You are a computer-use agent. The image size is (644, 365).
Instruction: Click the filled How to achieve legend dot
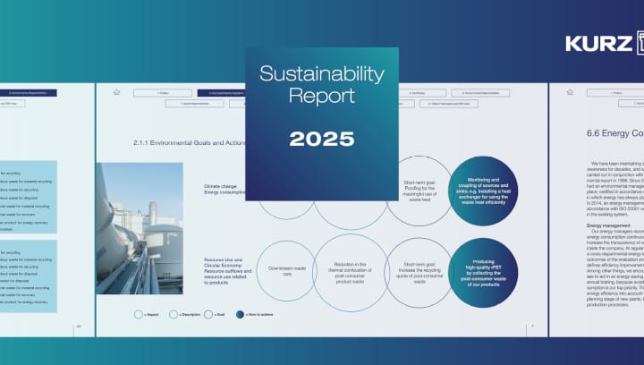point(240,315)
